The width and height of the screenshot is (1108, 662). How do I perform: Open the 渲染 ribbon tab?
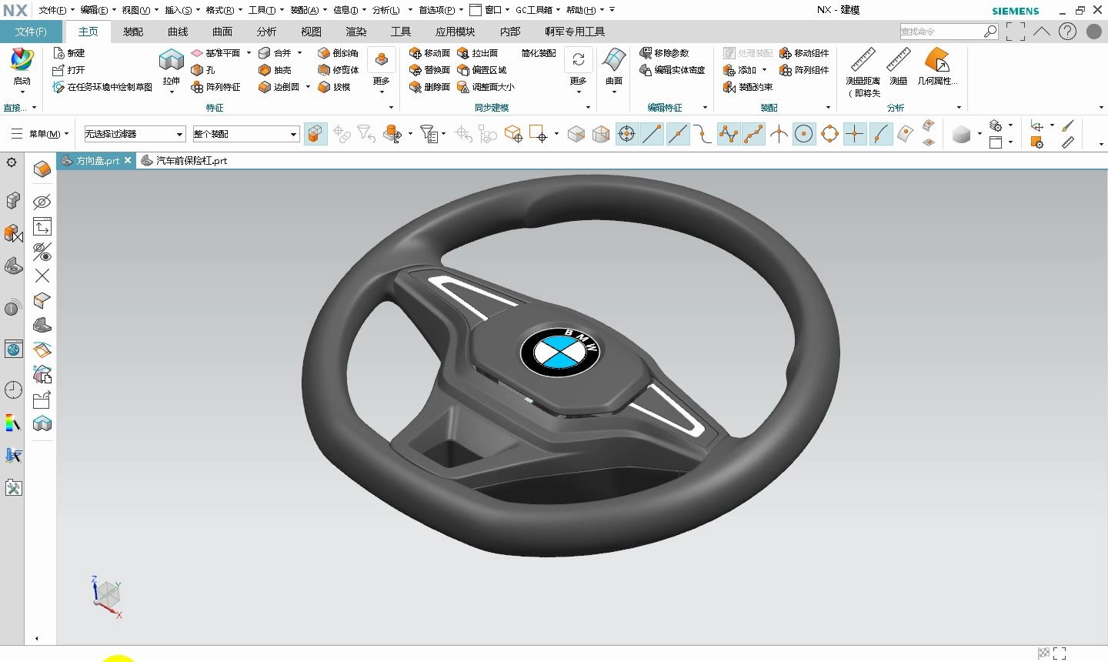pyautogui.click(x=356, y=32)
